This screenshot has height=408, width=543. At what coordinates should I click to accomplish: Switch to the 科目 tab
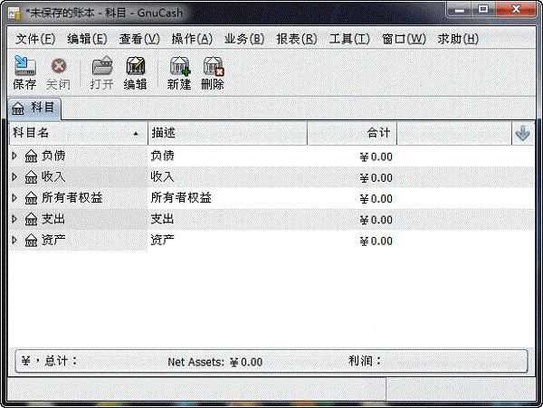34,108
